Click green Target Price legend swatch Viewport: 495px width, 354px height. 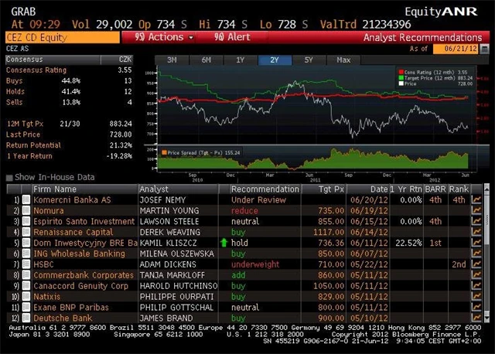pos(401,78)
